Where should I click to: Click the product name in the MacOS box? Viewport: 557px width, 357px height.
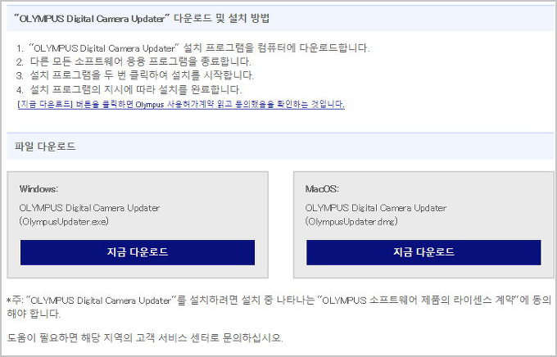pos(377,208)
